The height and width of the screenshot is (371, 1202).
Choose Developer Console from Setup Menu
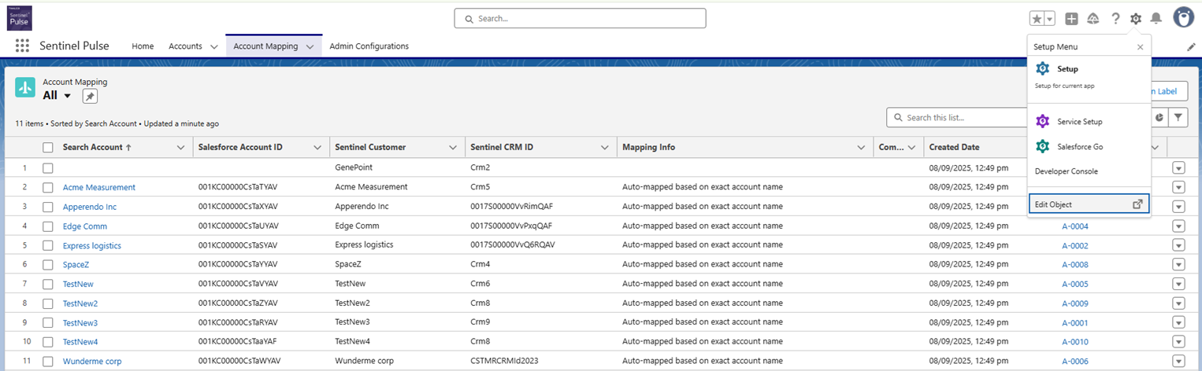[1066, 171]
